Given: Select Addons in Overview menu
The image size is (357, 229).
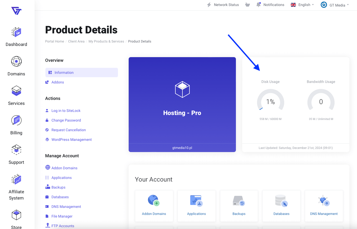Looking at the screenshot, I should (x=58, y=82).
